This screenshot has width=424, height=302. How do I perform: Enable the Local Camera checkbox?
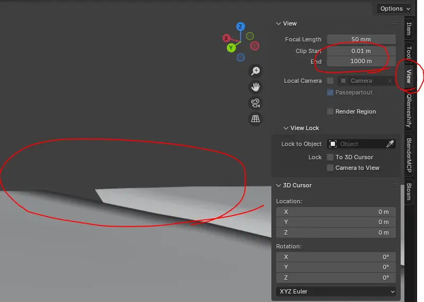coord(330,81)
